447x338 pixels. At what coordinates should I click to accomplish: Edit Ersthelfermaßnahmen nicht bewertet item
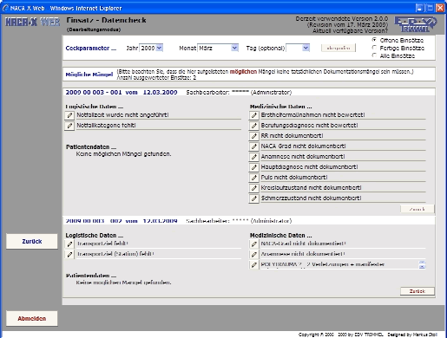253,115
